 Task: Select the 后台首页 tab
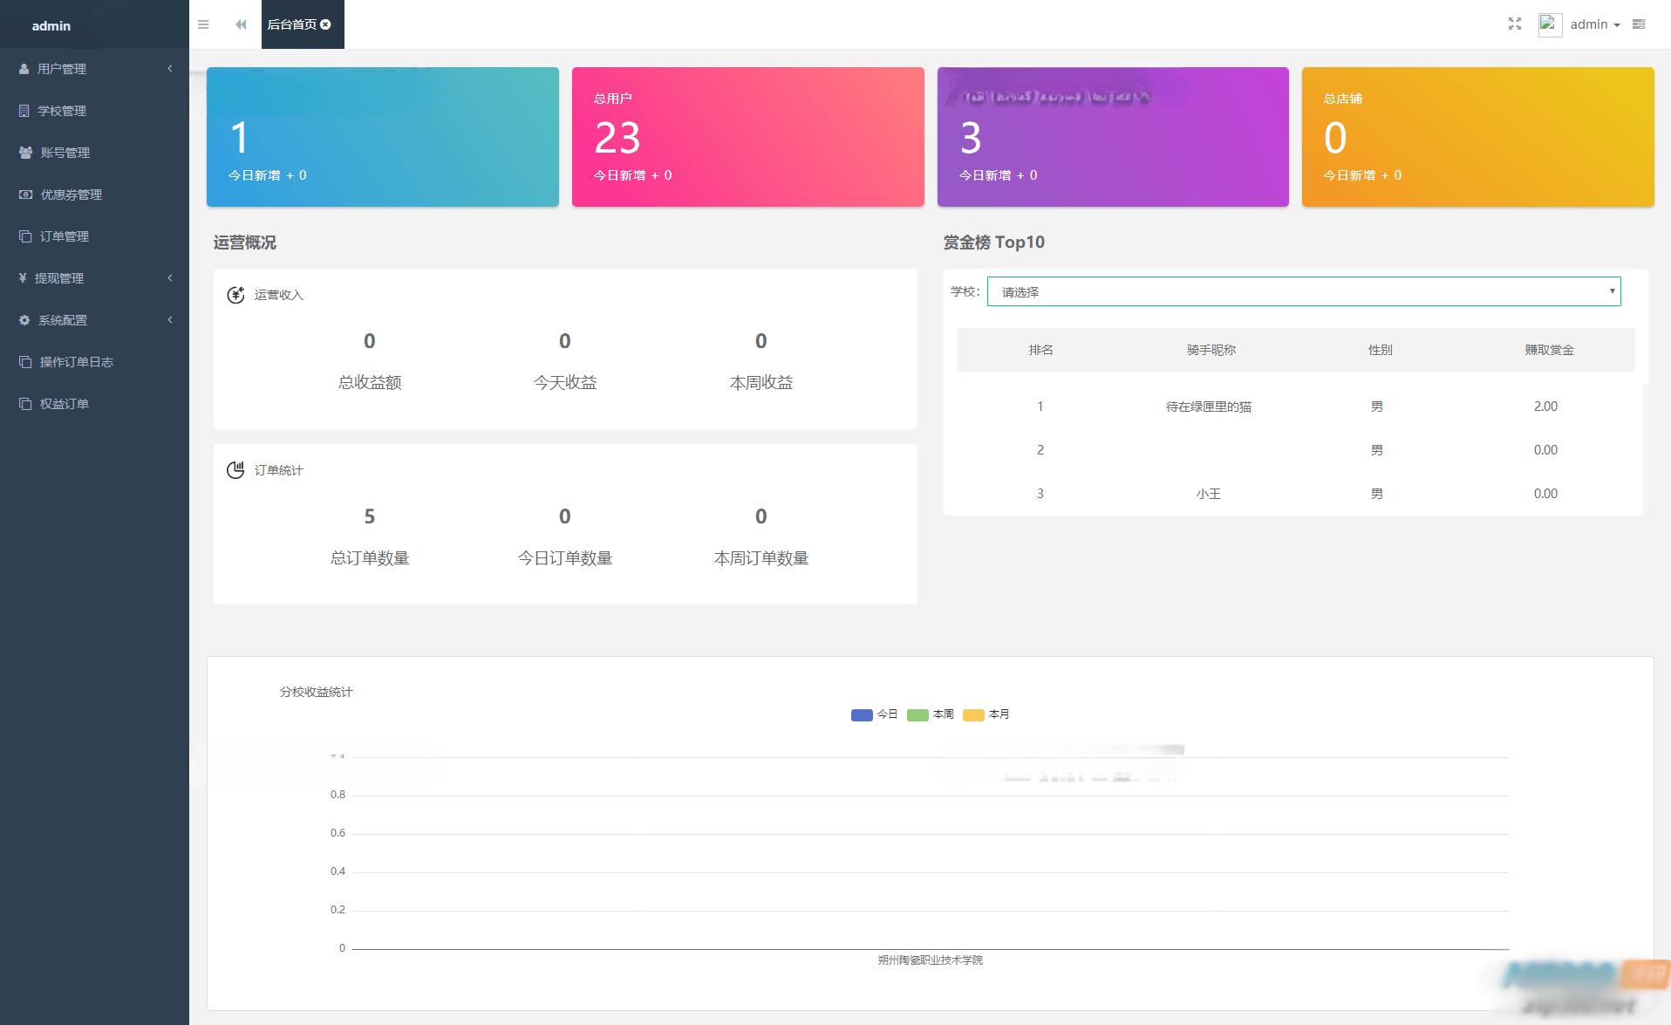tap(291, 24)
